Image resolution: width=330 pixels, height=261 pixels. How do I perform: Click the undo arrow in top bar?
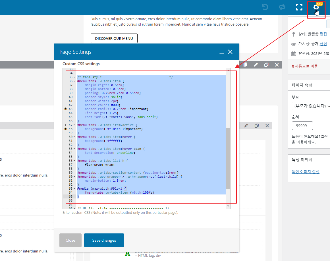coord(265,7)
